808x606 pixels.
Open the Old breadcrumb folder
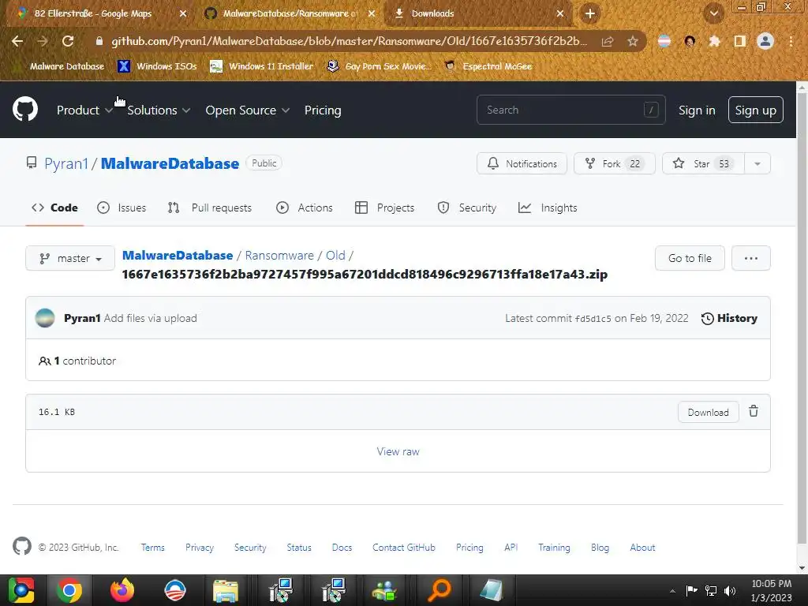coord(335,256)
